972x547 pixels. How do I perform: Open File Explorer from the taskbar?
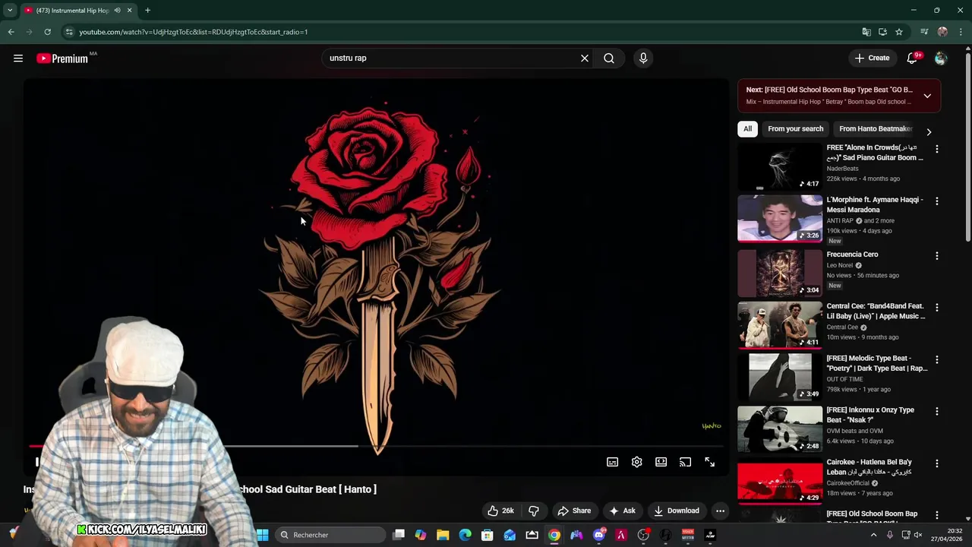pyautogui.click(x=443, y=535)
